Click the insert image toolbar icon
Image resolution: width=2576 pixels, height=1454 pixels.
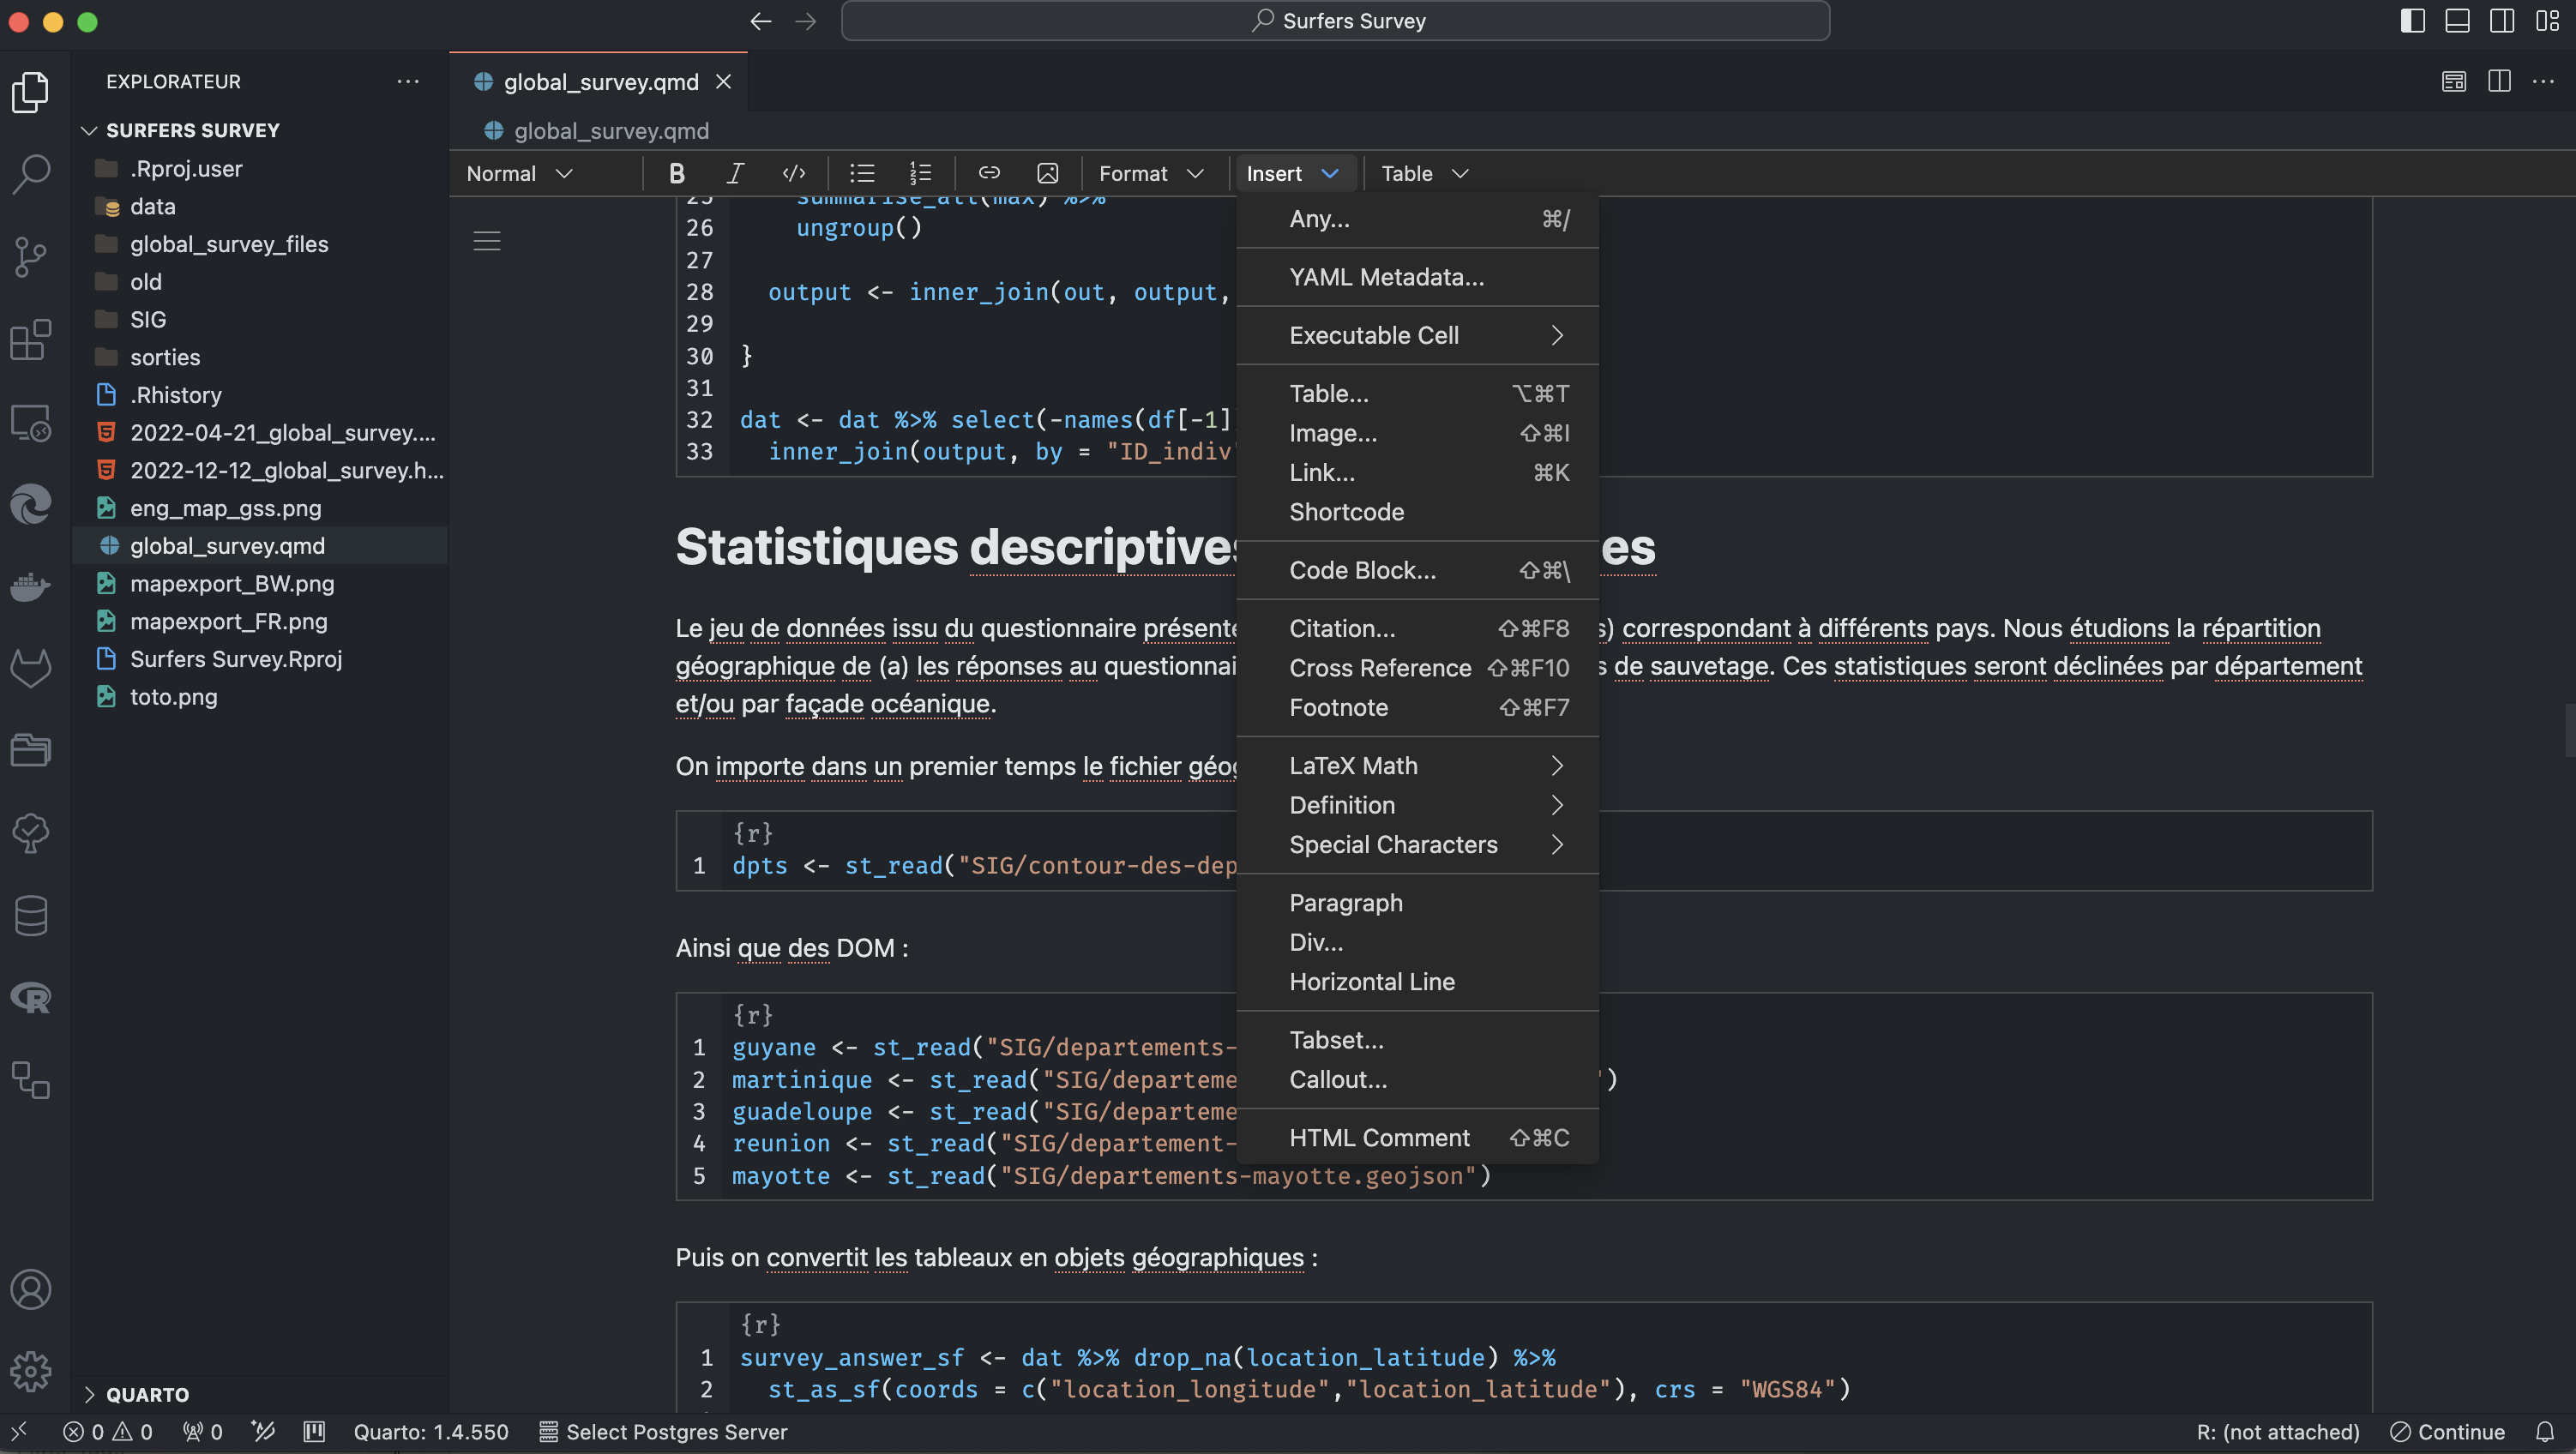(1047, 174)
